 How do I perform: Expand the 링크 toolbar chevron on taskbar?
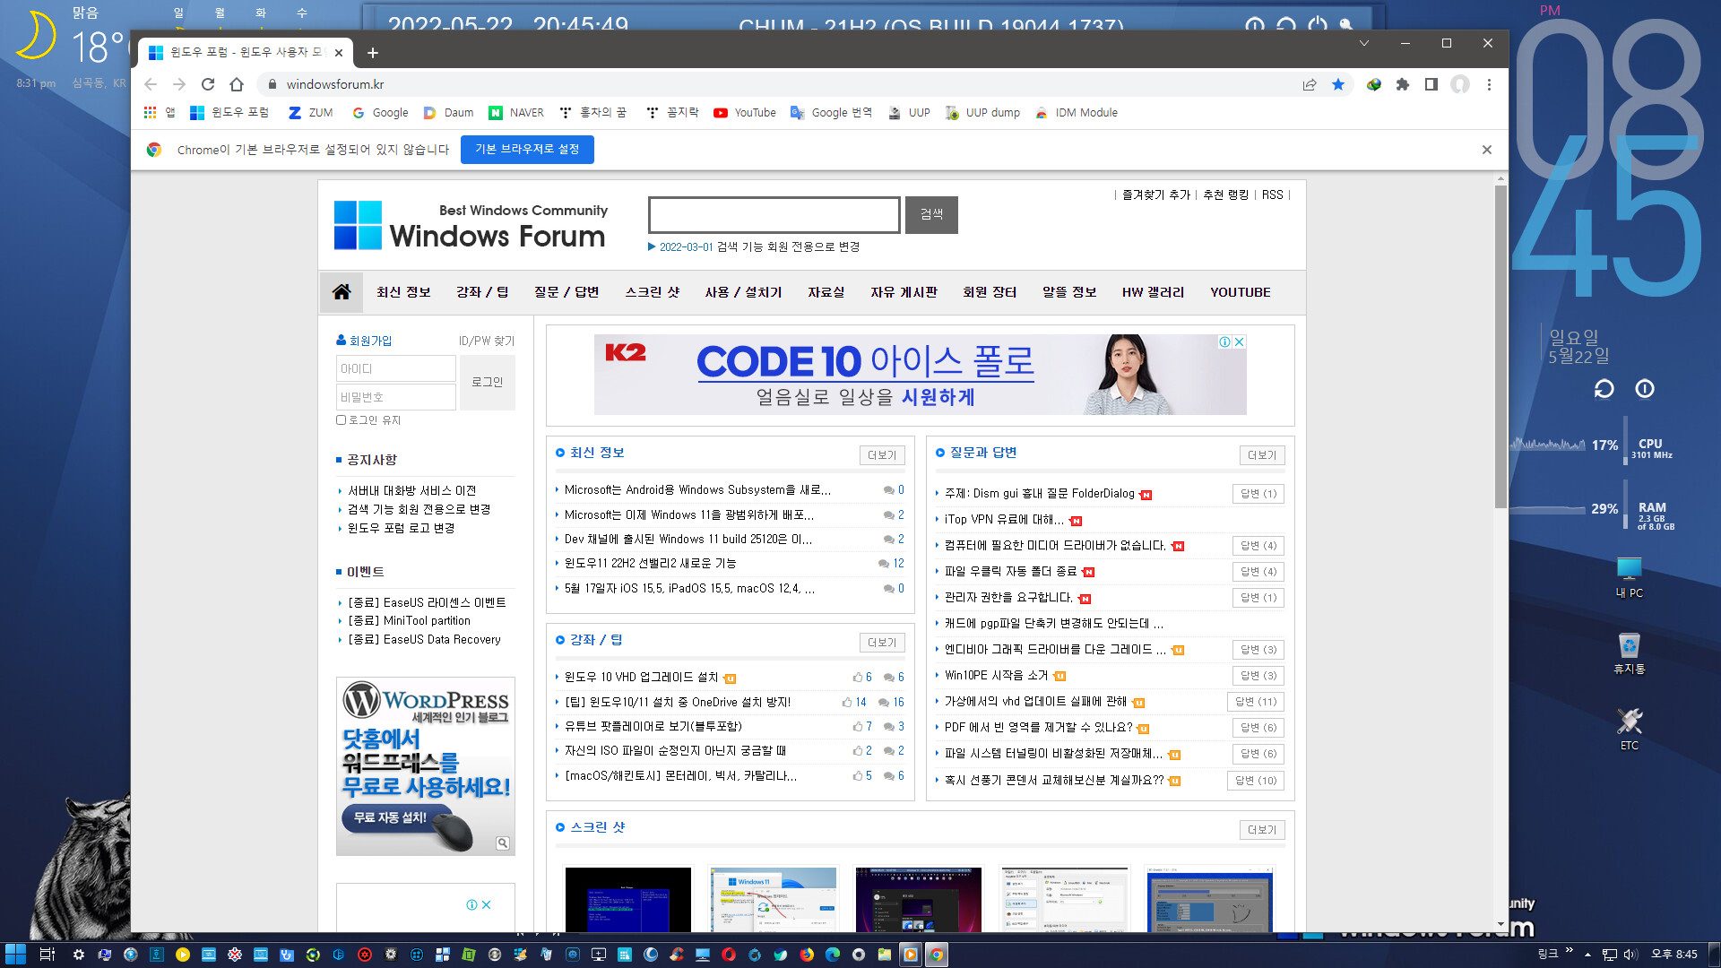1569,950
